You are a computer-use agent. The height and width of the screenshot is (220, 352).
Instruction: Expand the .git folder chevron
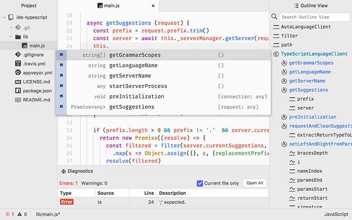coord(11,28)
